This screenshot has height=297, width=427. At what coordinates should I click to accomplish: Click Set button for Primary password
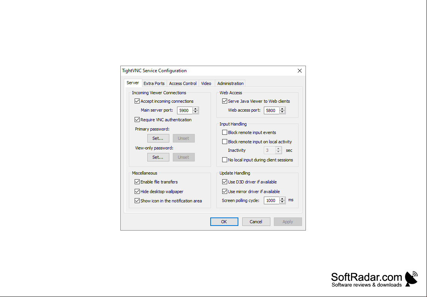pos(158,138)
